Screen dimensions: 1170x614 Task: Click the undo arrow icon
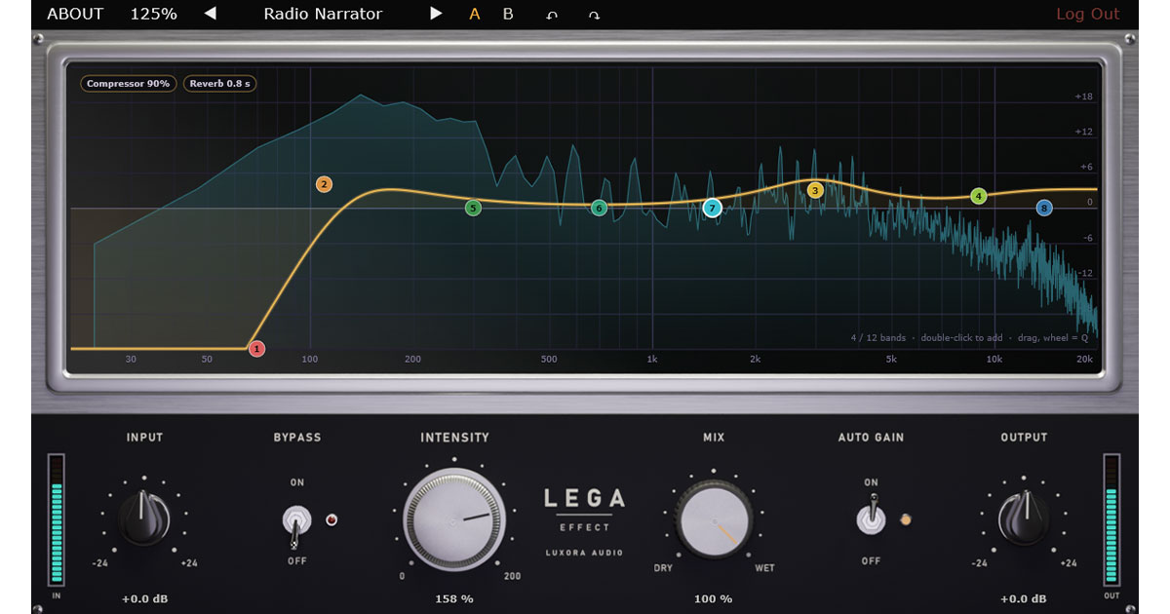pos(552,15)
